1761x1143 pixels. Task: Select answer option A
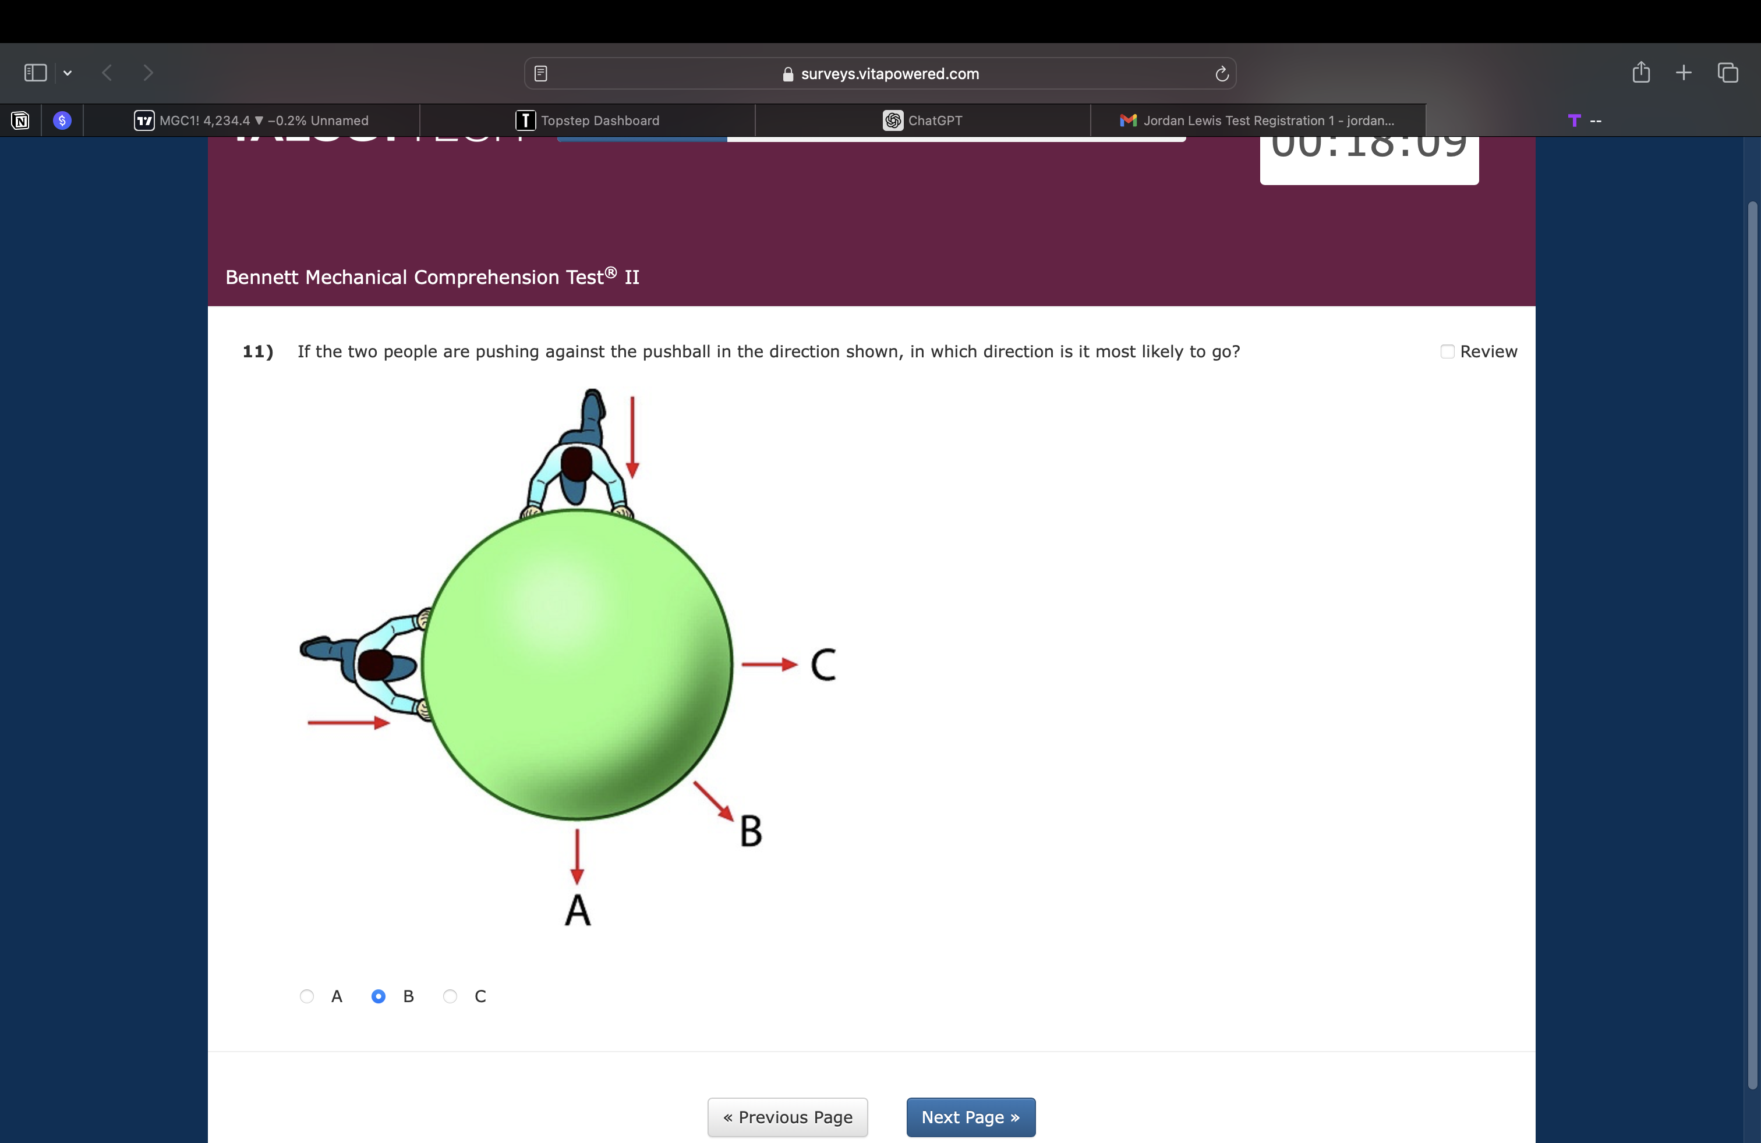pos(307,996)
